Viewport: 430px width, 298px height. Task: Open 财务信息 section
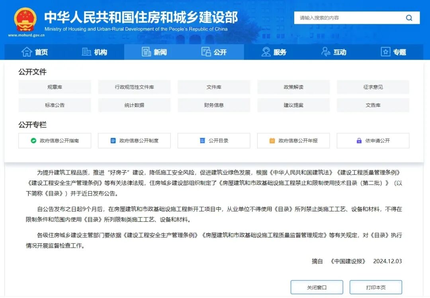click(x=214, y=105)
